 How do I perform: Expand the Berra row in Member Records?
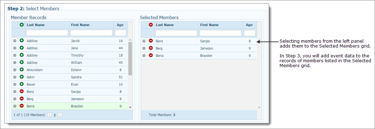15,106
